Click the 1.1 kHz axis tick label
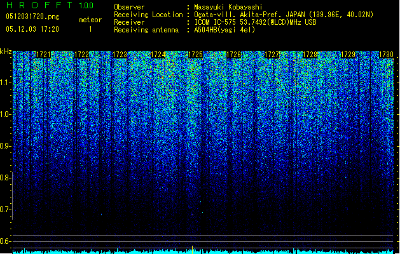 5,83
